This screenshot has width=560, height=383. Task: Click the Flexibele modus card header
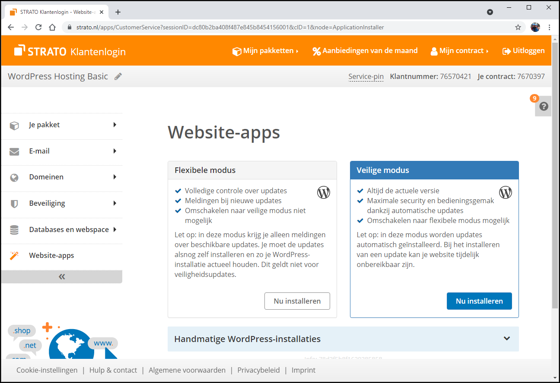(x=252, y=170)
